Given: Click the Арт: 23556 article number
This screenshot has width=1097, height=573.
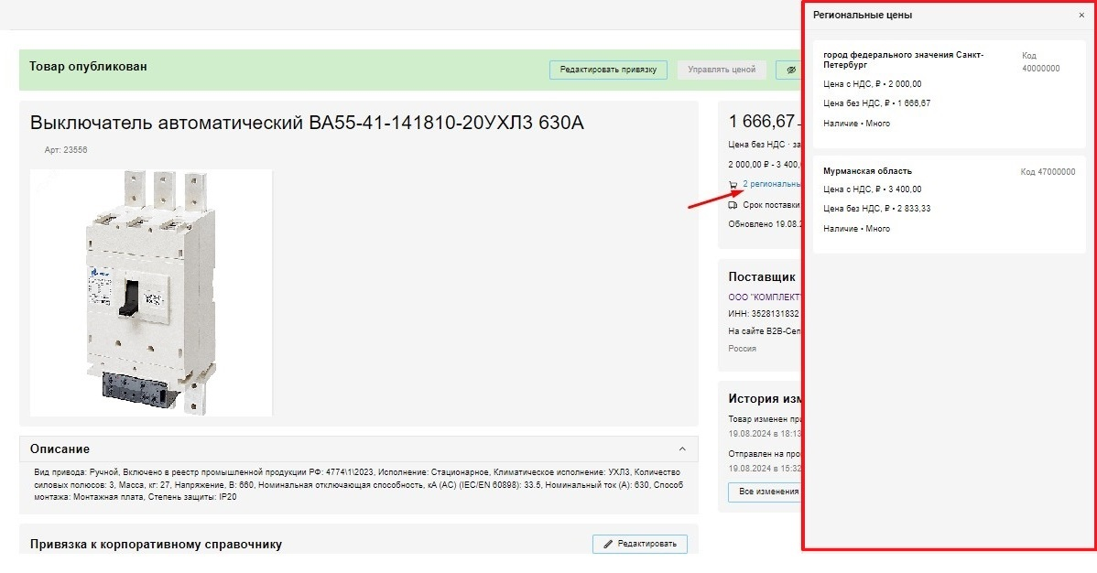Looking at the screenshot, I should (65, 149).
